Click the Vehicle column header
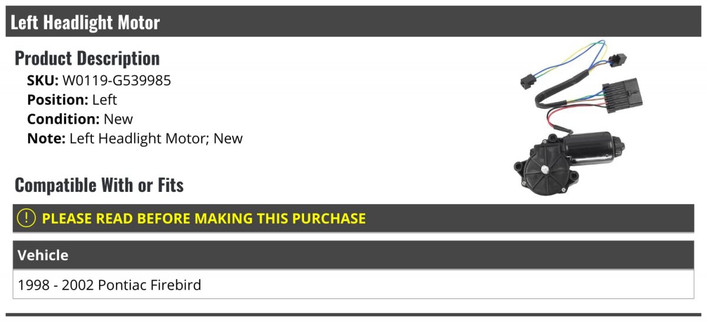The width and height of the screenshot is (707, 322). click(43, 255)
